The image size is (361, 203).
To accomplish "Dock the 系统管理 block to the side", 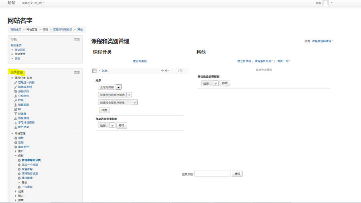I will coord(79,72).
